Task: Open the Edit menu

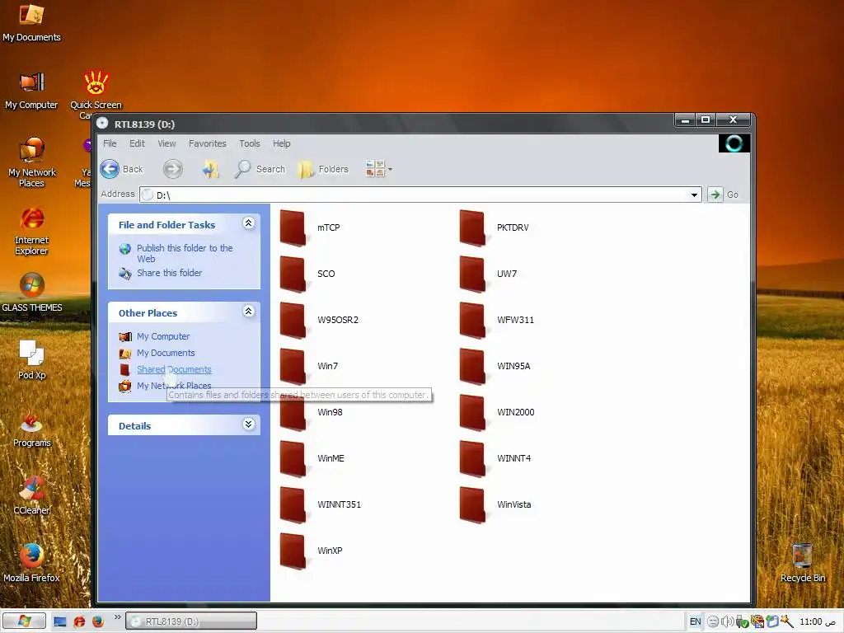Action: [137, 143]
